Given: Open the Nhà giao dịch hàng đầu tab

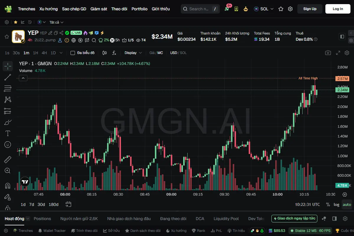Looking at the screenshot, I should [129, 219].
